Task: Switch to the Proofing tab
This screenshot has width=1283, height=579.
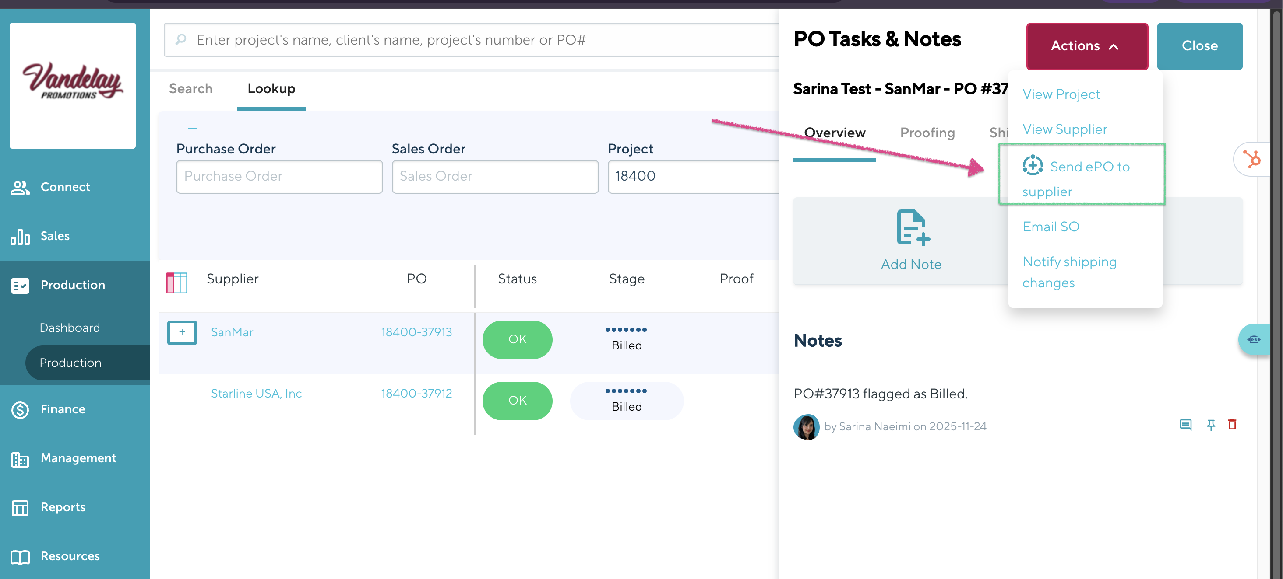Action: pyautogui.click(x=927, y=133)
